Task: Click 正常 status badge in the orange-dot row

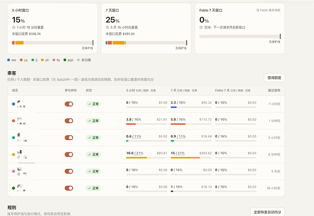Action: (x=93, y=121)
